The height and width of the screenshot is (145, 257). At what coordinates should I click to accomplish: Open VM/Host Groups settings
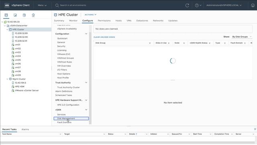pyautogui.click(x=65, y=58)
